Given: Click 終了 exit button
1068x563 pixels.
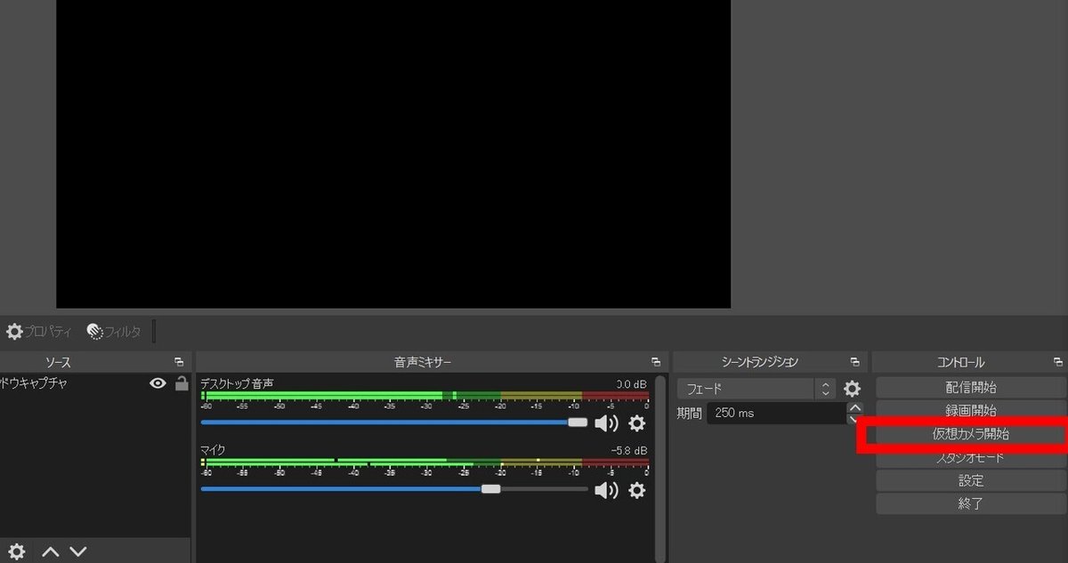Looking at the screenshot, I should pos(970,503).
